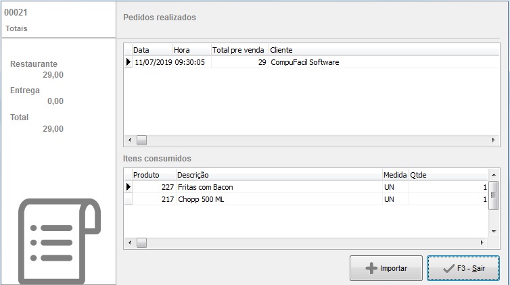The height and width of the screenshot is (285, 510).
Task: Sort orders by Data column header
Action: point(152,50)
